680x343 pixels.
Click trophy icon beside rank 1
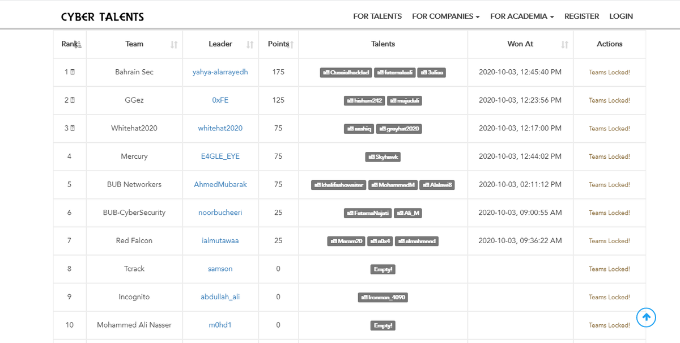tap(73, 72)
